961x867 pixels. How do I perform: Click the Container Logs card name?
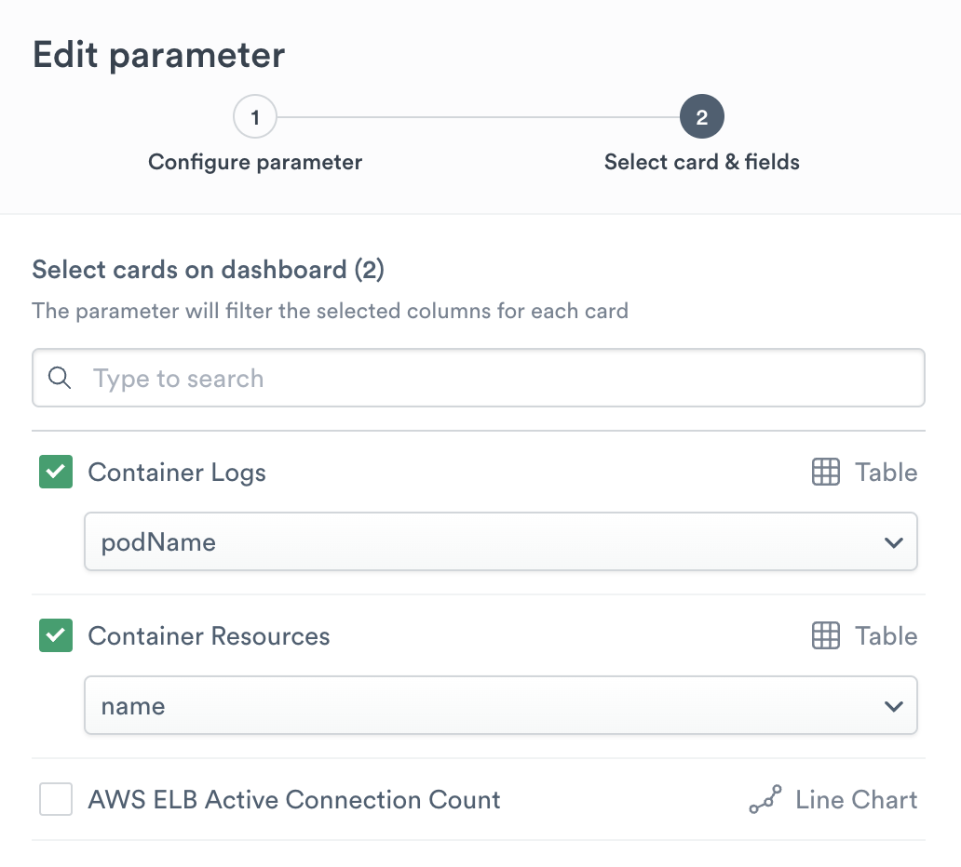click(177, 473)
